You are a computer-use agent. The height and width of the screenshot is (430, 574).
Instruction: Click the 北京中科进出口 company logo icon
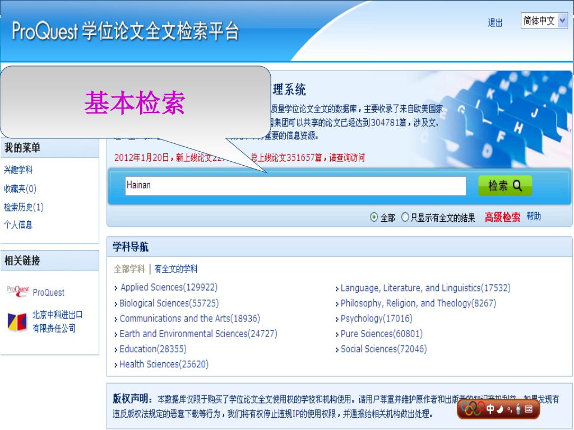(17, 322)
